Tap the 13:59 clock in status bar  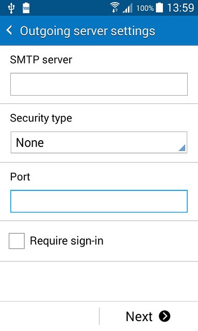(180, 8)
